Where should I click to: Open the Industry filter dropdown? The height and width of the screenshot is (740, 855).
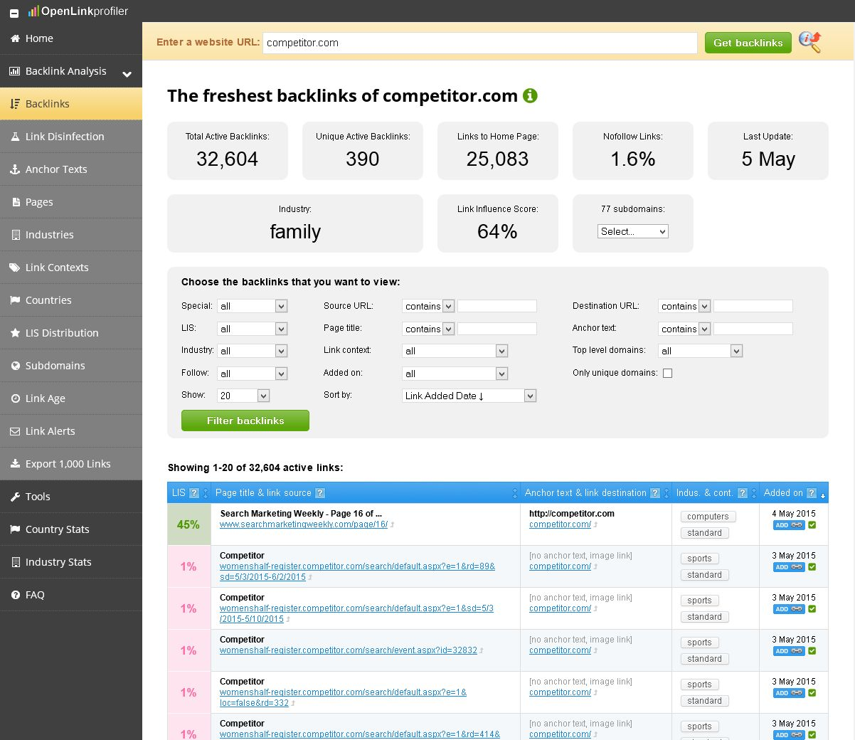pos(253,351)
